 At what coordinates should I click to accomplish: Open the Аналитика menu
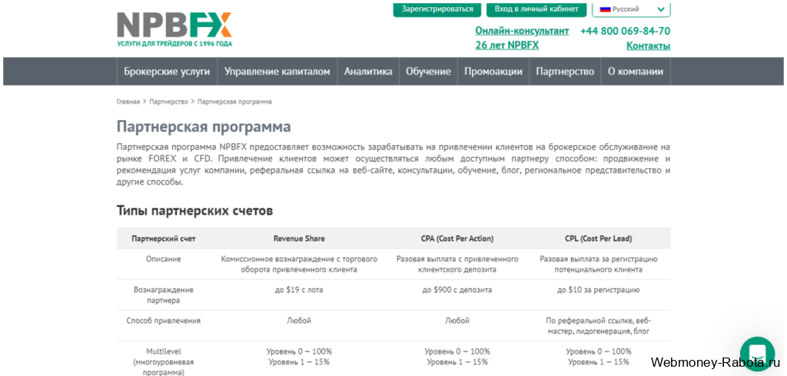(368, 72)
